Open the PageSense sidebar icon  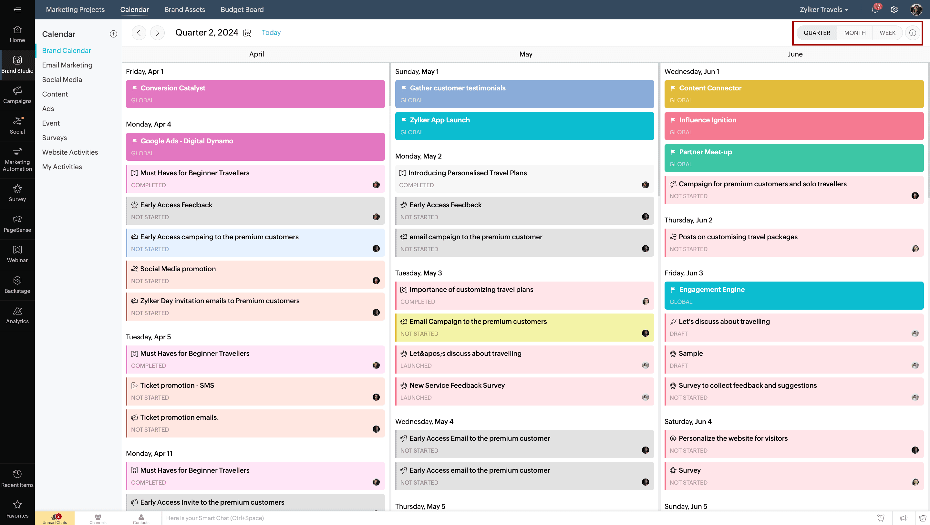tap(17, 224)
